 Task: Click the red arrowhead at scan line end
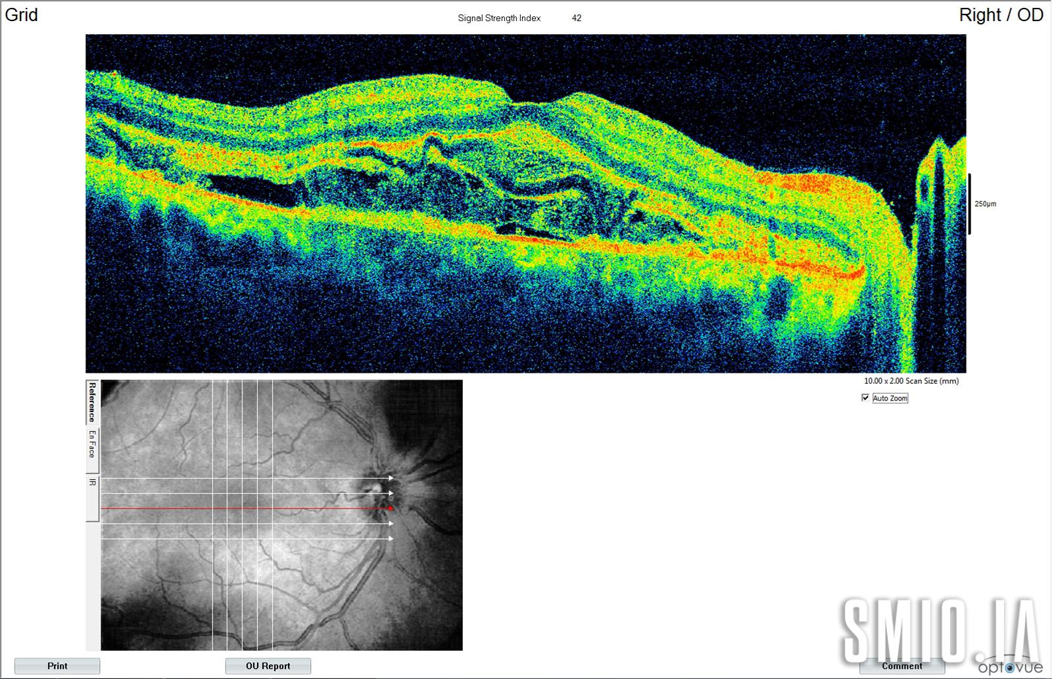tap(391, 508)
